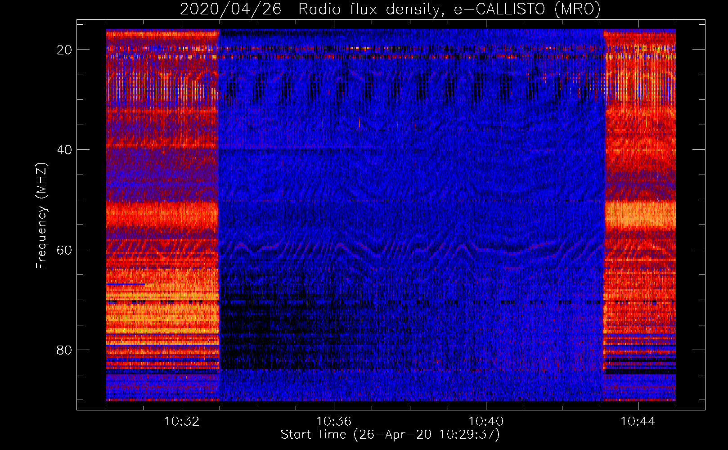The height and width of the screenshot is (450, 728).
Task: Select the 20 frequency tick label
Action: pyautogui.click(x=65, y=50)
